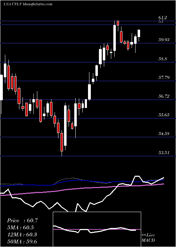
Task: Select the 56.72 price level label
Action: [164, 96]
